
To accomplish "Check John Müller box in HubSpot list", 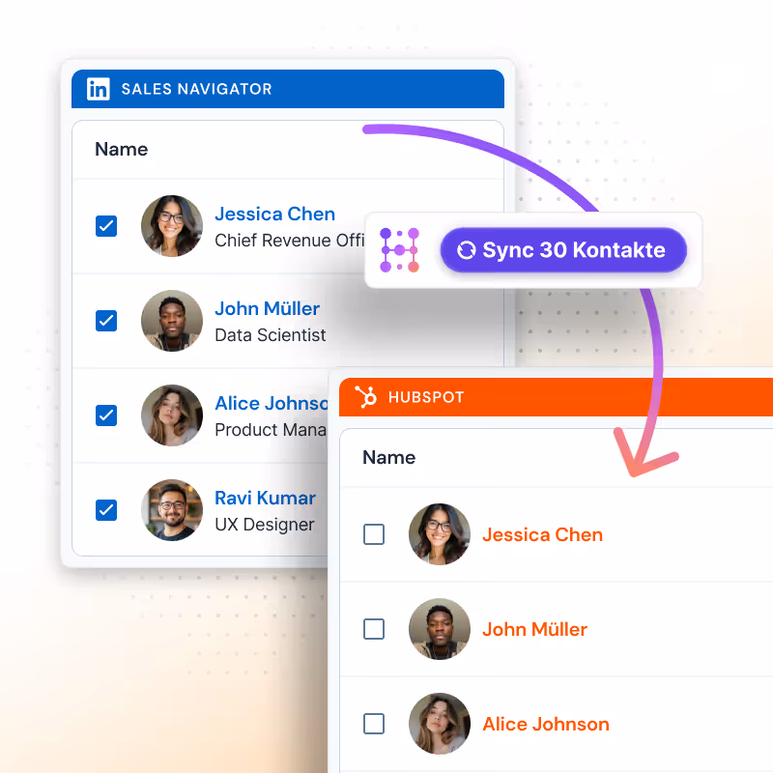I will 374,629.
